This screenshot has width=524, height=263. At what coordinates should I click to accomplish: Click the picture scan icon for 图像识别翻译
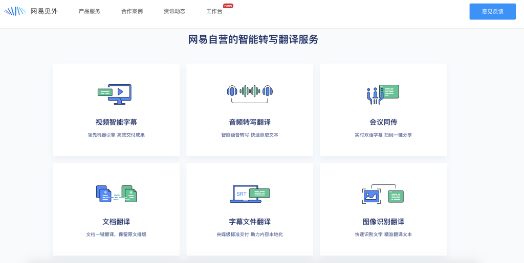point(383,194)
